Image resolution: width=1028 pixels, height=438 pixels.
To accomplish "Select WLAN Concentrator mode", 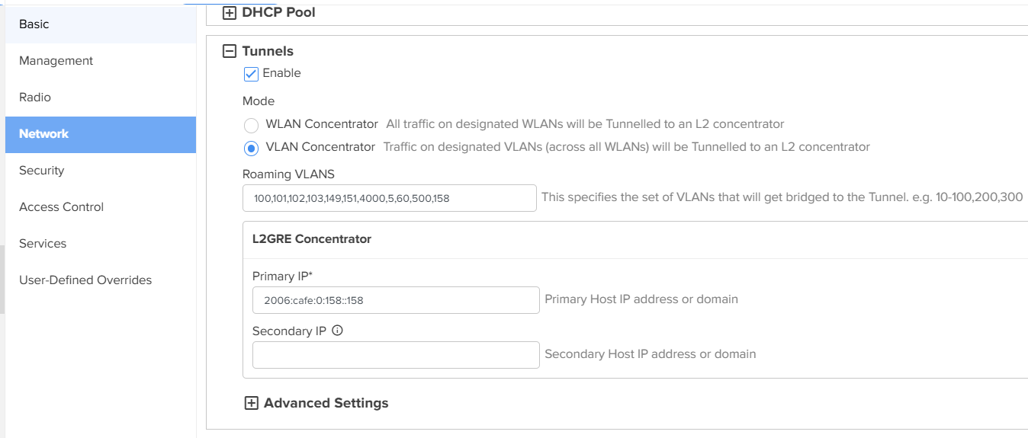I will pyautogui.click(x=251, y=125).
